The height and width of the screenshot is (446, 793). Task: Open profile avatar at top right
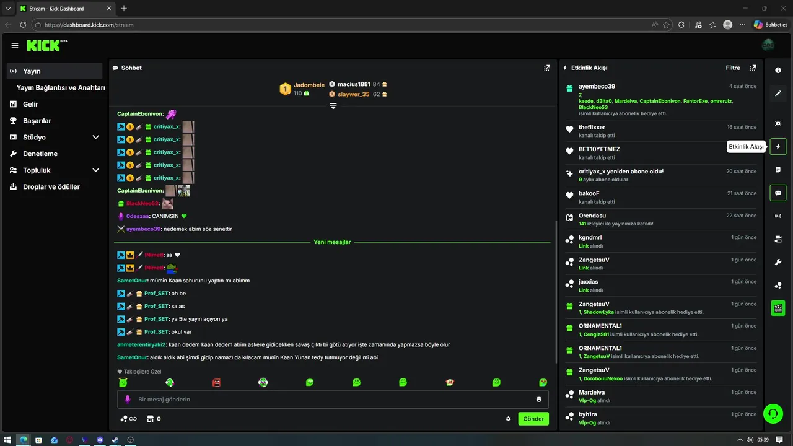768,45
